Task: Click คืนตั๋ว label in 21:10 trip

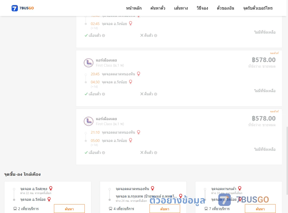Action: [149, 153]
